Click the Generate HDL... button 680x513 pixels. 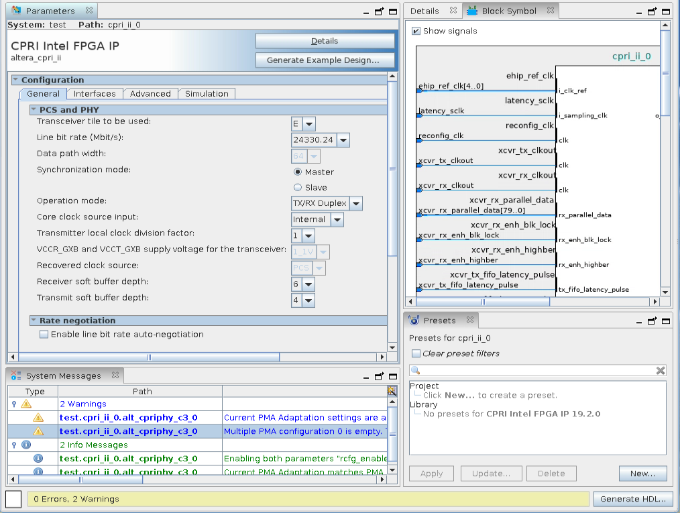[632, 499]
